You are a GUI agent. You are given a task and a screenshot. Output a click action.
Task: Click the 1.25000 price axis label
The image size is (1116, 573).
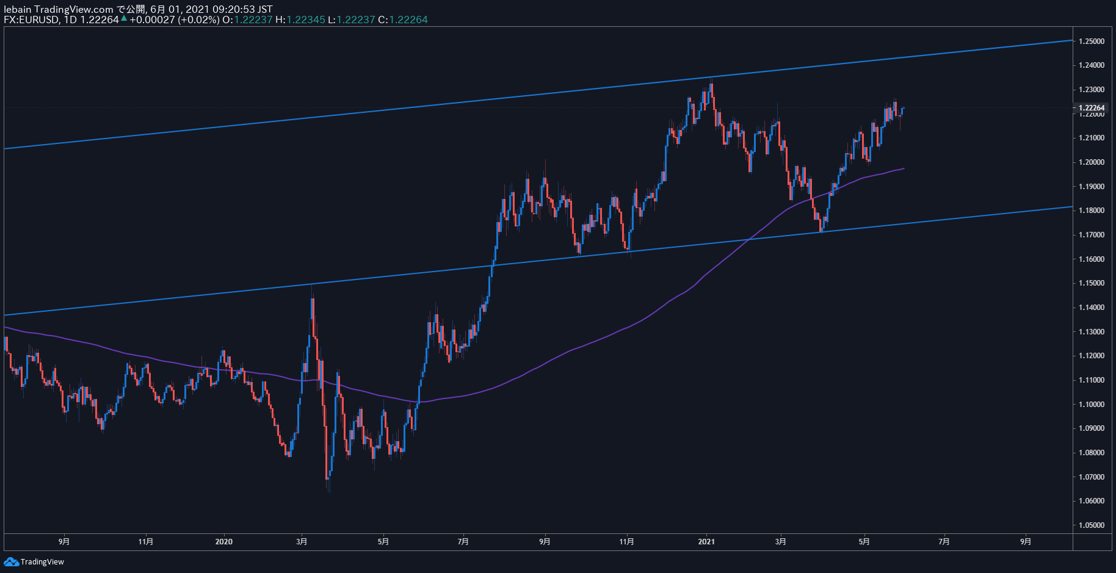tap(1092, 41)
